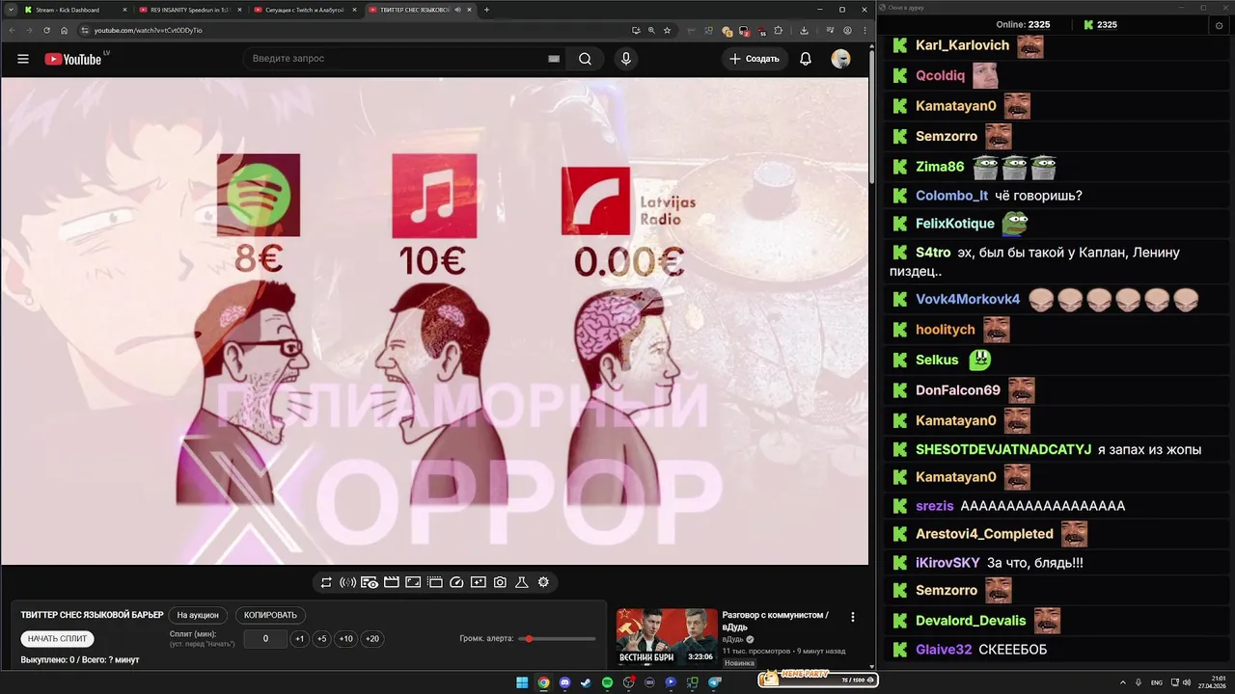Click the YouTube search magnifier button

point(586,59)
